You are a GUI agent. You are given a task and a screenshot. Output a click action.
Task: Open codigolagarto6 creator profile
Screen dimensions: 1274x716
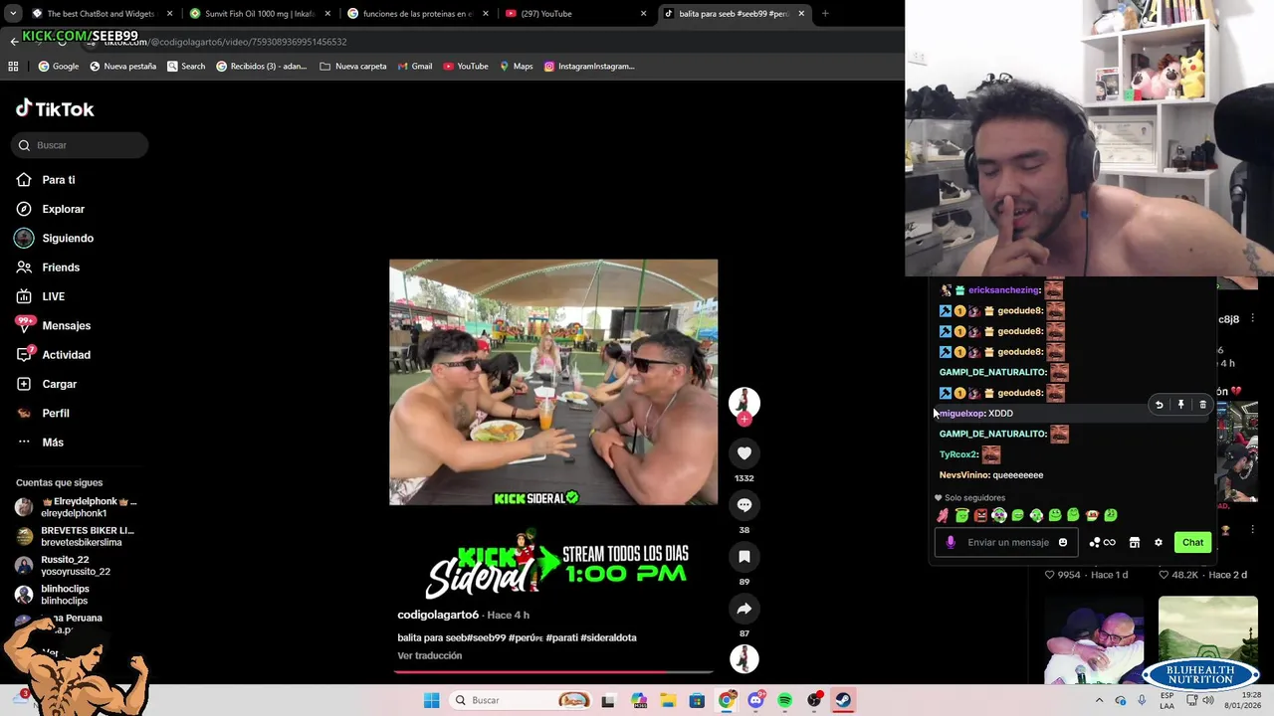point(438,615)
